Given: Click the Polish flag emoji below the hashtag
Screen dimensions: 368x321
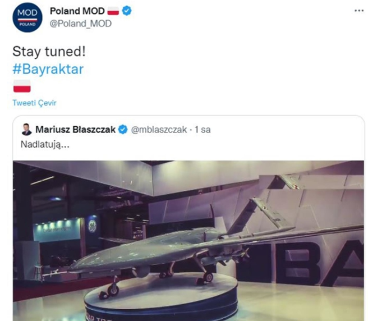Looking at the screenshot, I should pyautogui.click(x=22, y=86).
